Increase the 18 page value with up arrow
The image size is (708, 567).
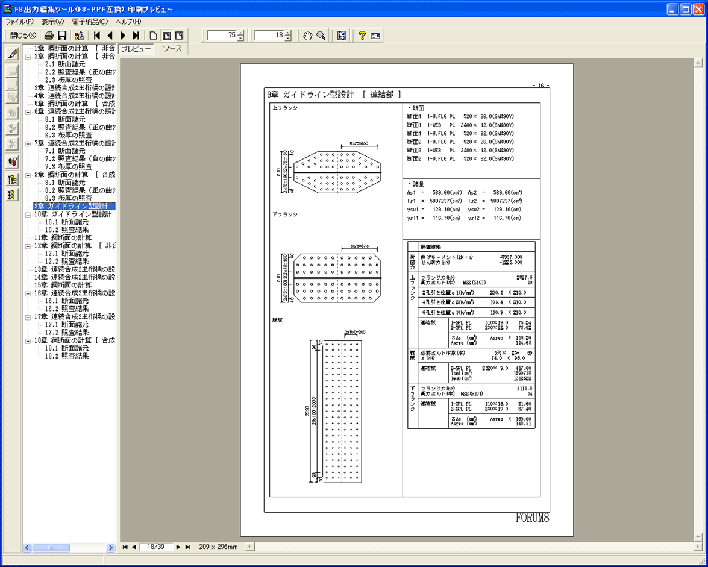tap(288, 33)
